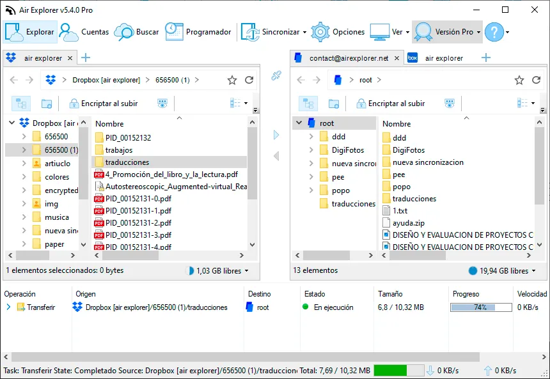Copy selection to the right pane arrow

(x=276, y=135)
